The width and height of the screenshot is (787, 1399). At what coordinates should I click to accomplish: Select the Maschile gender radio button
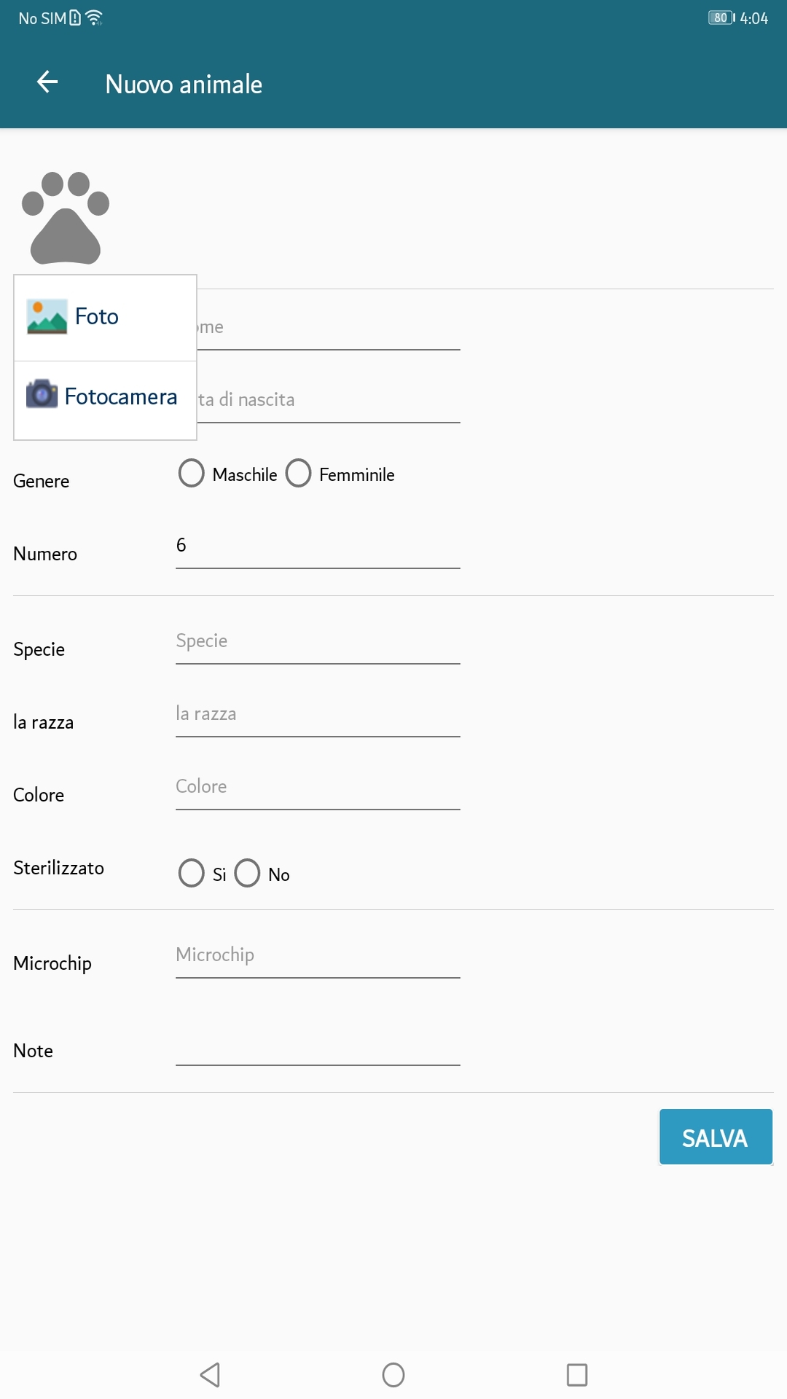coord(192,473)
